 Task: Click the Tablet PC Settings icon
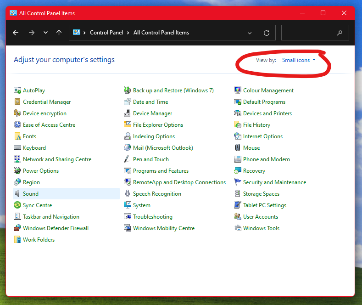tap(238, 205)
